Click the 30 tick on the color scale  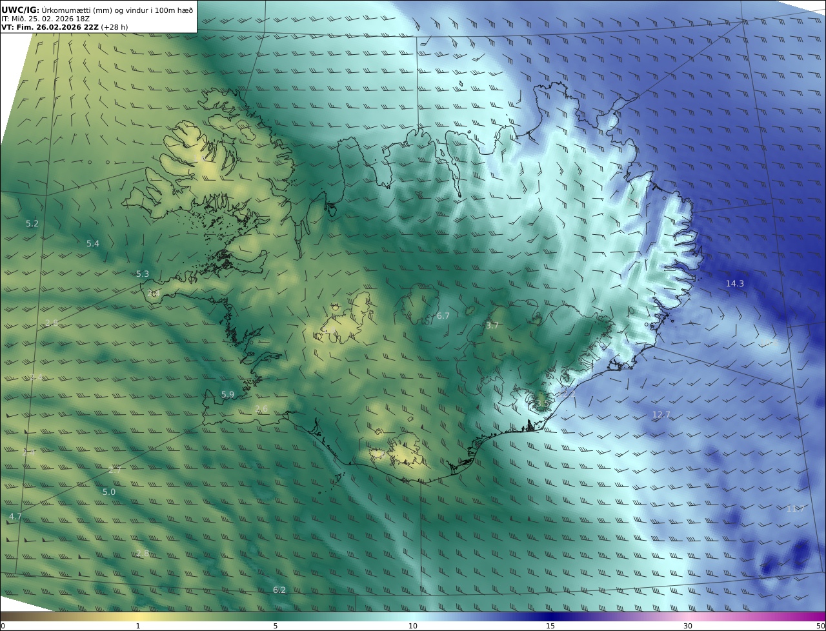[x=688, y=626]
